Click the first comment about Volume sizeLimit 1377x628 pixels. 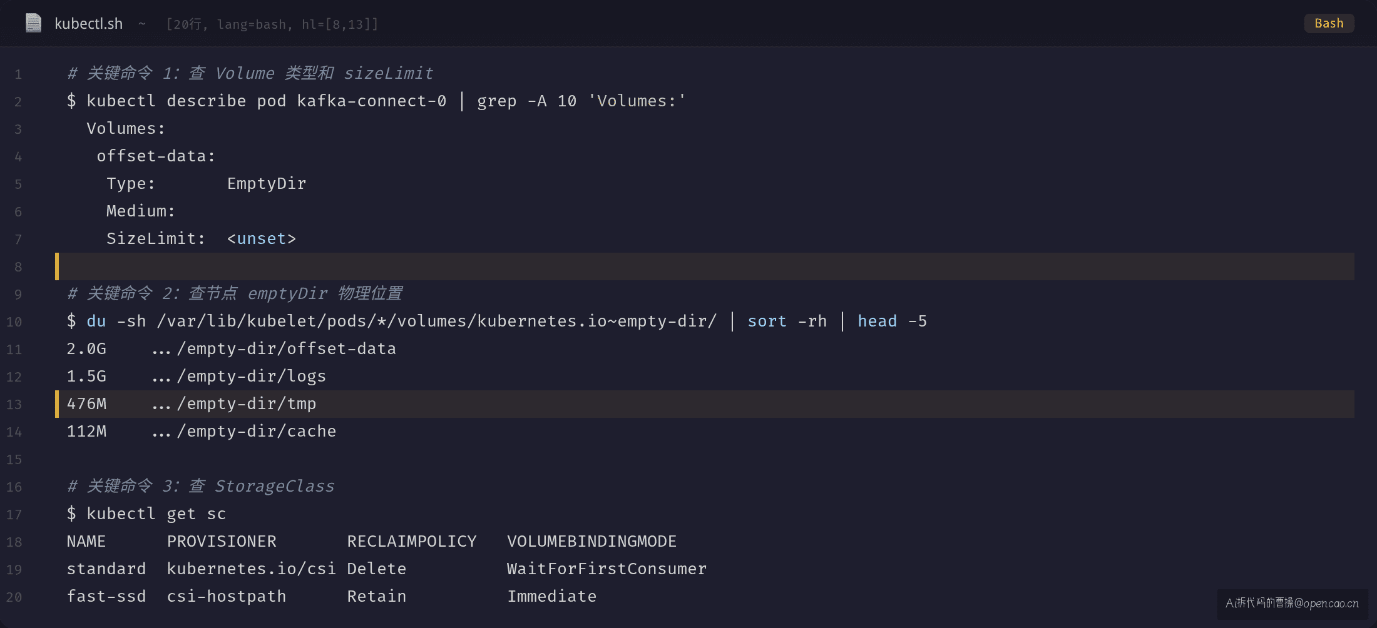[x=250, y=74]
